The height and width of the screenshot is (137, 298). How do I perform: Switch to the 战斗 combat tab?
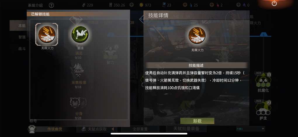coord(22,49)
